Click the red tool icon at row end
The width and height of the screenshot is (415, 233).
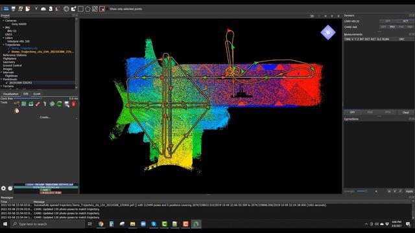[x=74, y=104]
